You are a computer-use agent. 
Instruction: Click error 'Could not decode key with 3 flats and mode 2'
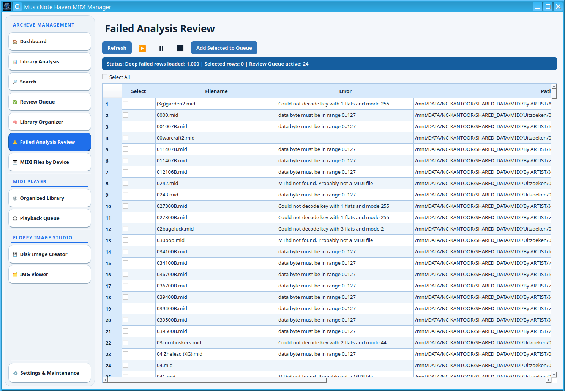[346, 229]
